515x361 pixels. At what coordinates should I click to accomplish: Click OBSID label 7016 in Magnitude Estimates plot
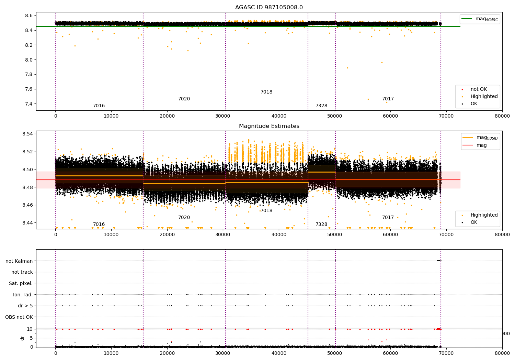point(99,225)
